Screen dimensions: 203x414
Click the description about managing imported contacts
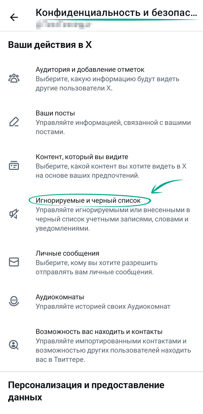(x=113, y=350)
